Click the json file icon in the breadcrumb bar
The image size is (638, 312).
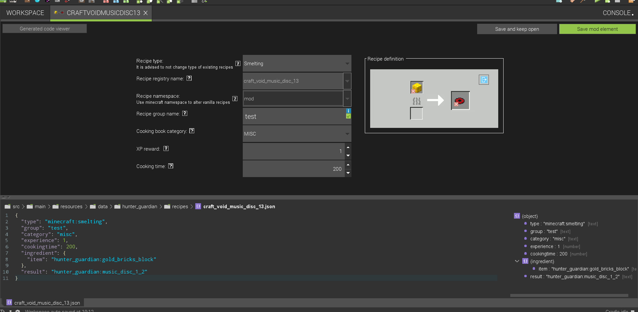coord(198,207)
